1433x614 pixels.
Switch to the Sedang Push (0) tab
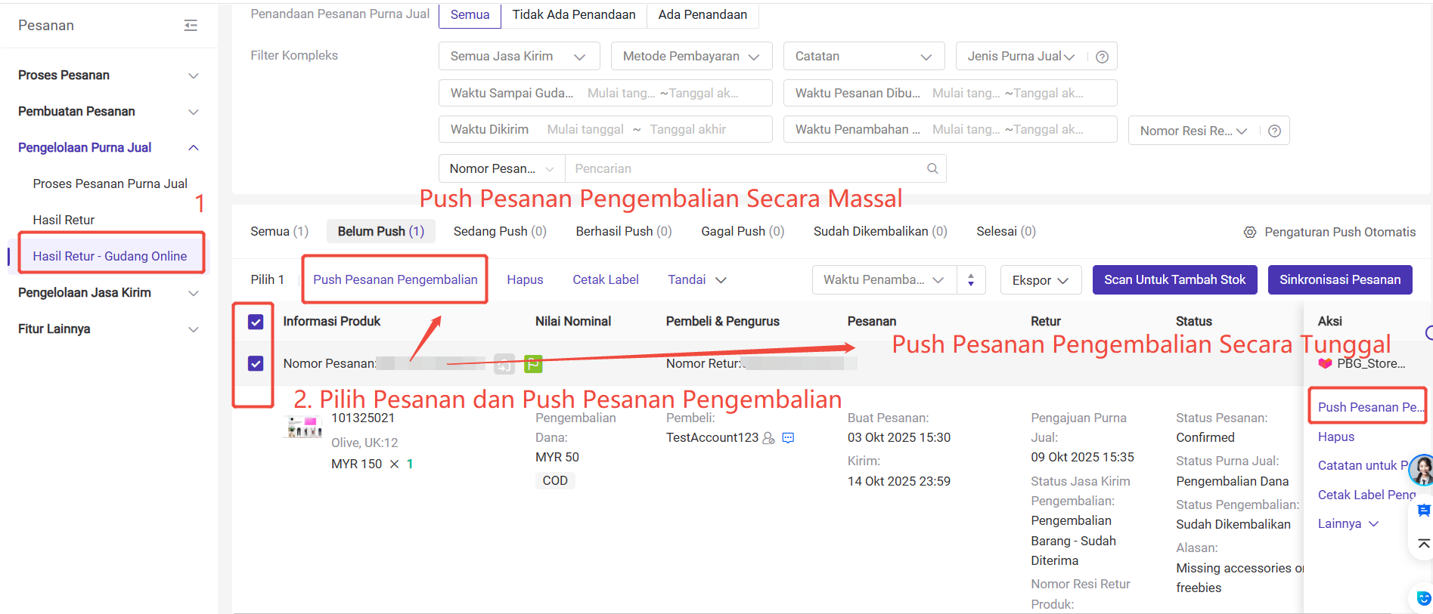(x=500, y=231)
